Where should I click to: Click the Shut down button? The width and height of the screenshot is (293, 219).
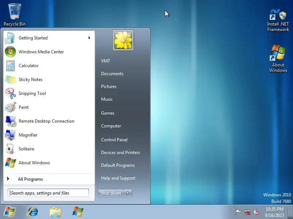click(111, 193)
